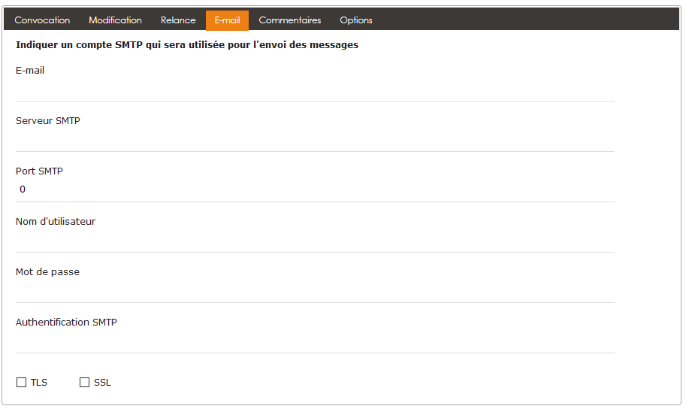Screen dimensions: 686x409
Task: Click the 'Authentification SMTP' label text
Action: 66,323
